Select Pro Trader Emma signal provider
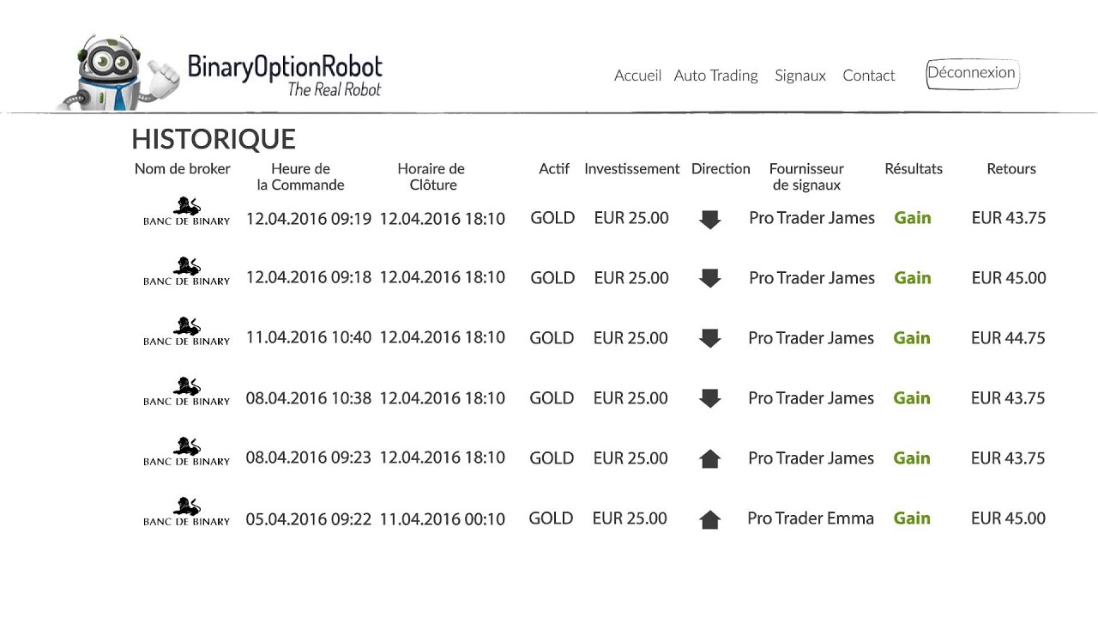 tap(811, 518)
